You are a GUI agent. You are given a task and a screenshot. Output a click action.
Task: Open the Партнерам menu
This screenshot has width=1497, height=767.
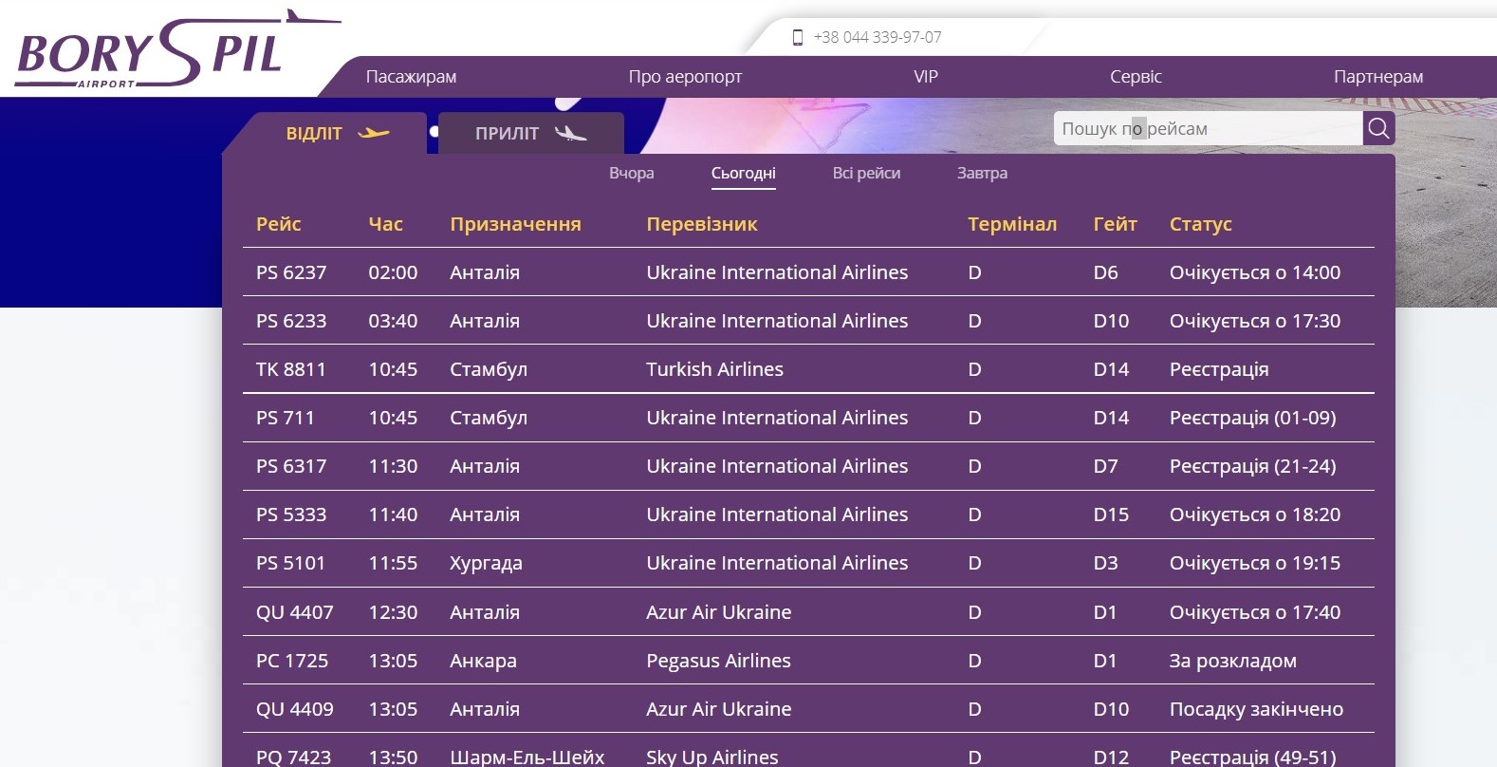[x=1378, y=77]
